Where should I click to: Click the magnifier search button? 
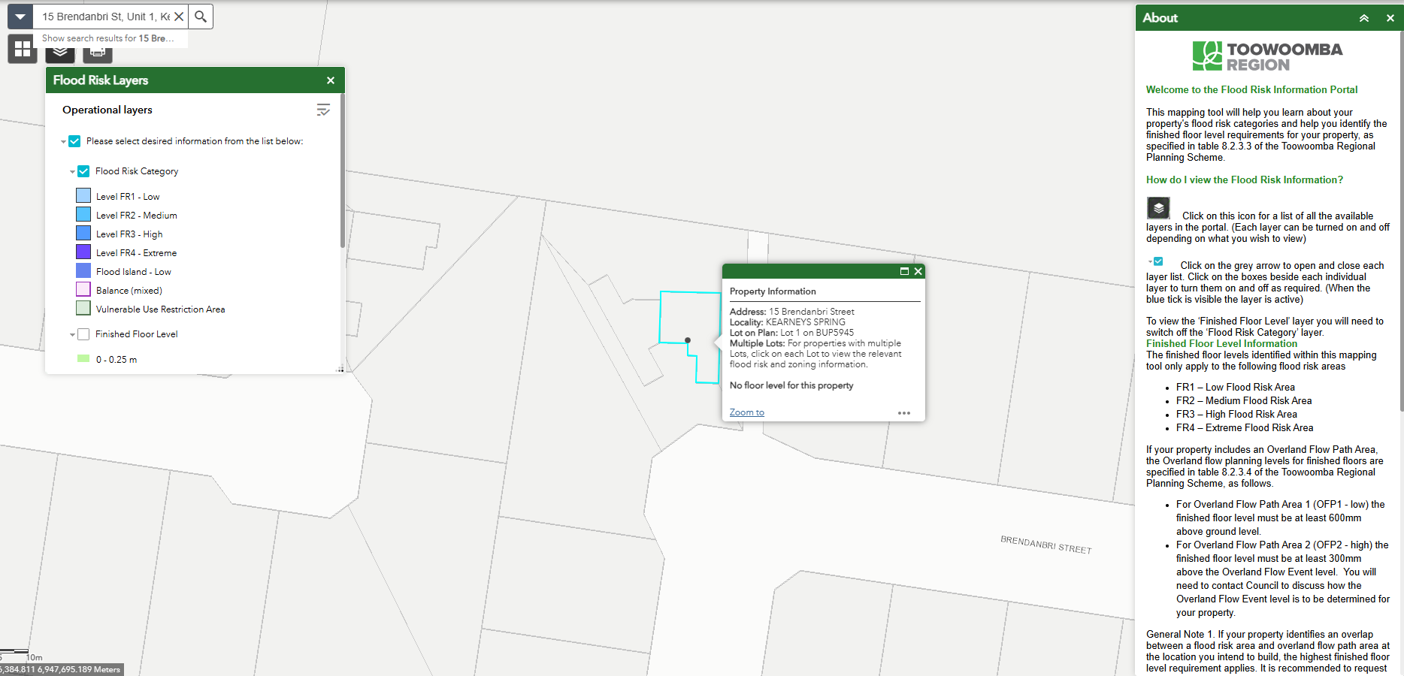(x=201, y=17)
